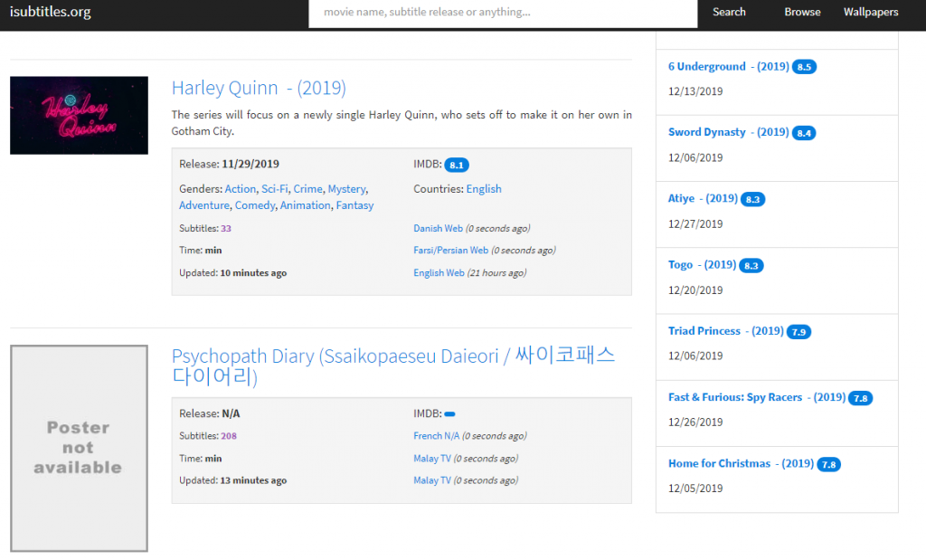Open the Browse menu item
This screenshot has width=926, height=560.
pyautogui.click(x=802, y=13)
